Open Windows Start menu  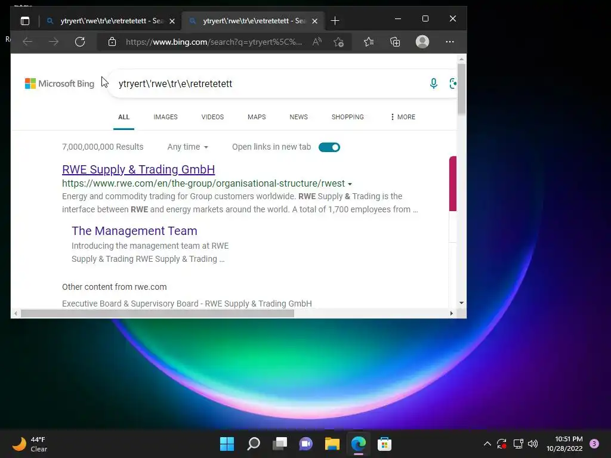[227, 444]
